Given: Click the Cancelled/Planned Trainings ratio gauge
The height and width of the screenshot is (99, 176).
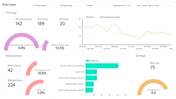Looking at the screenshot, I should tap(21, 42).
